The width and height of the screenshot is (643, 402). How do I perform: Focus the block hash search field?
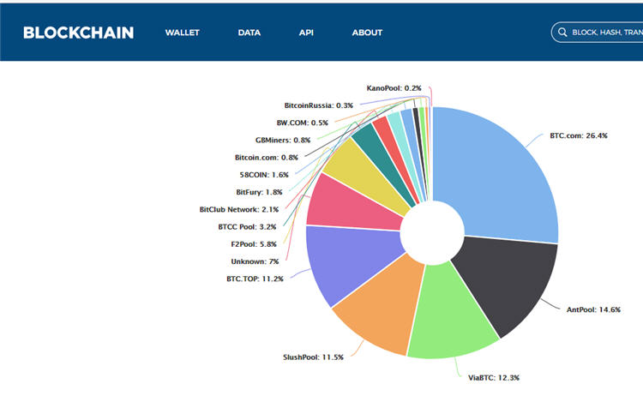[598, 33]
